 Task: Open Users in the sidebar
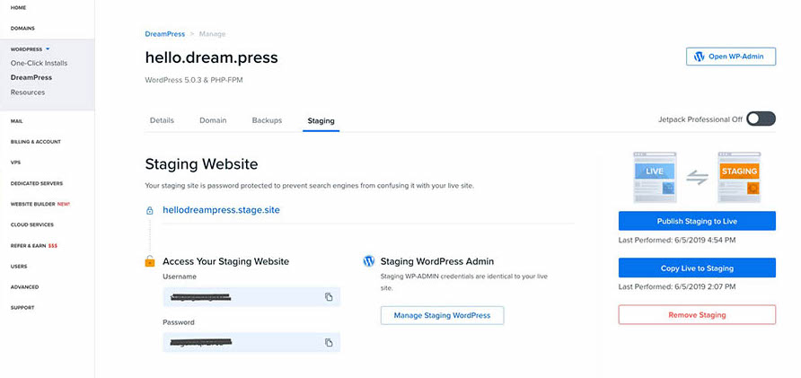[x=19, y=266]
